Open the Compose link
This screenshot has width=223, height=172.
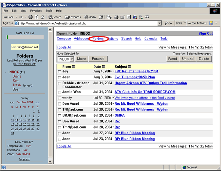[x=64, y=39]
